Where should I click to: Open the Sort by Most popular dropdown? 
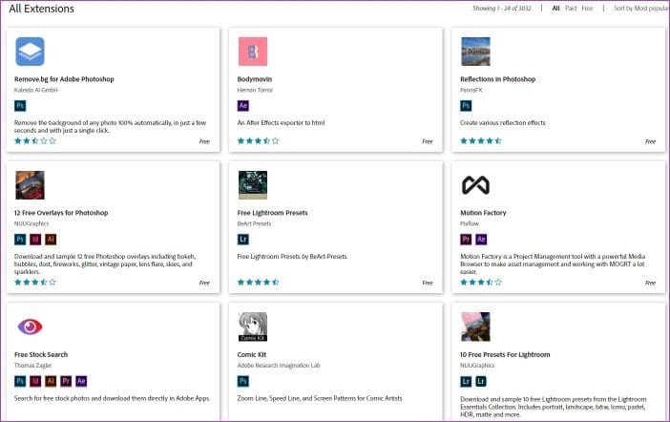point(641,9)
